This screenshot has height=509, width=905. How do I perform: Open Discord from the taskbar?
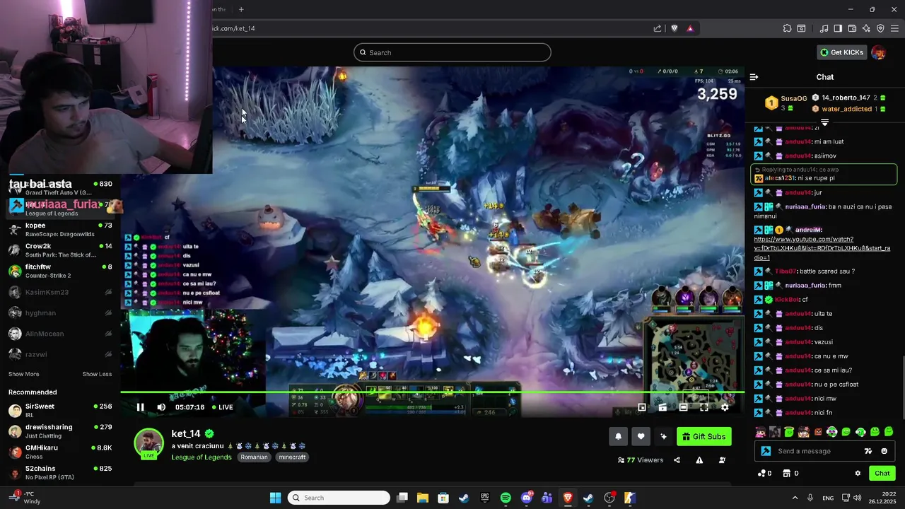pos(526,498)
